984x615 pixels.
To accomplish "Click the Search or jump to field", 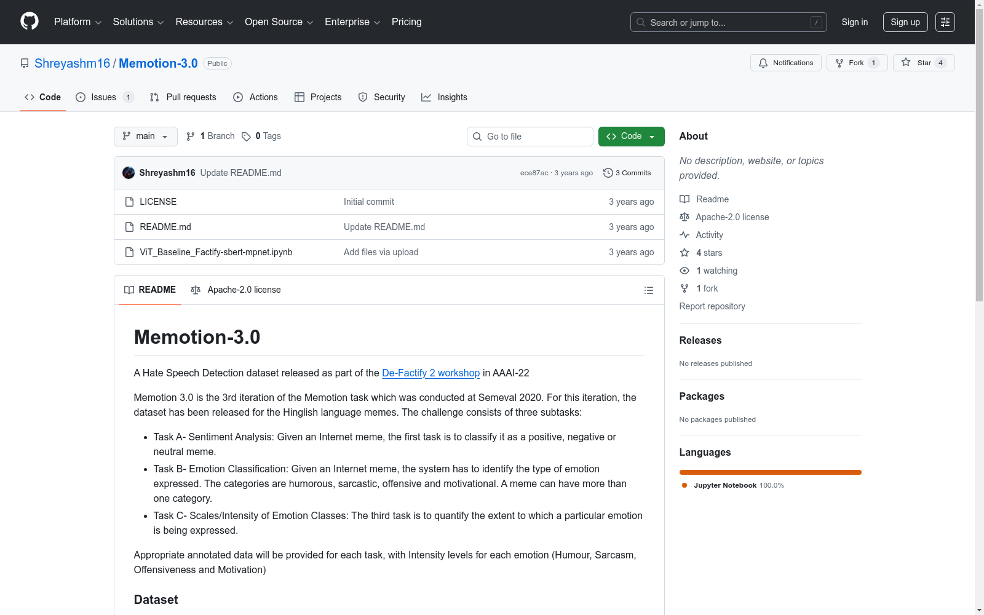I will 729,22.
